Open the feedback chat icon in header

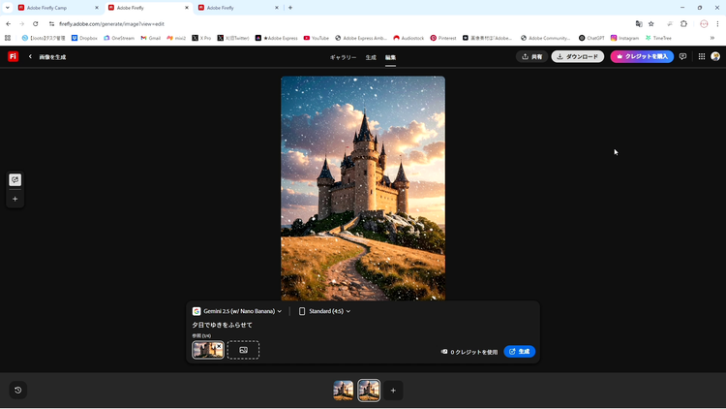tap(683, 57)
